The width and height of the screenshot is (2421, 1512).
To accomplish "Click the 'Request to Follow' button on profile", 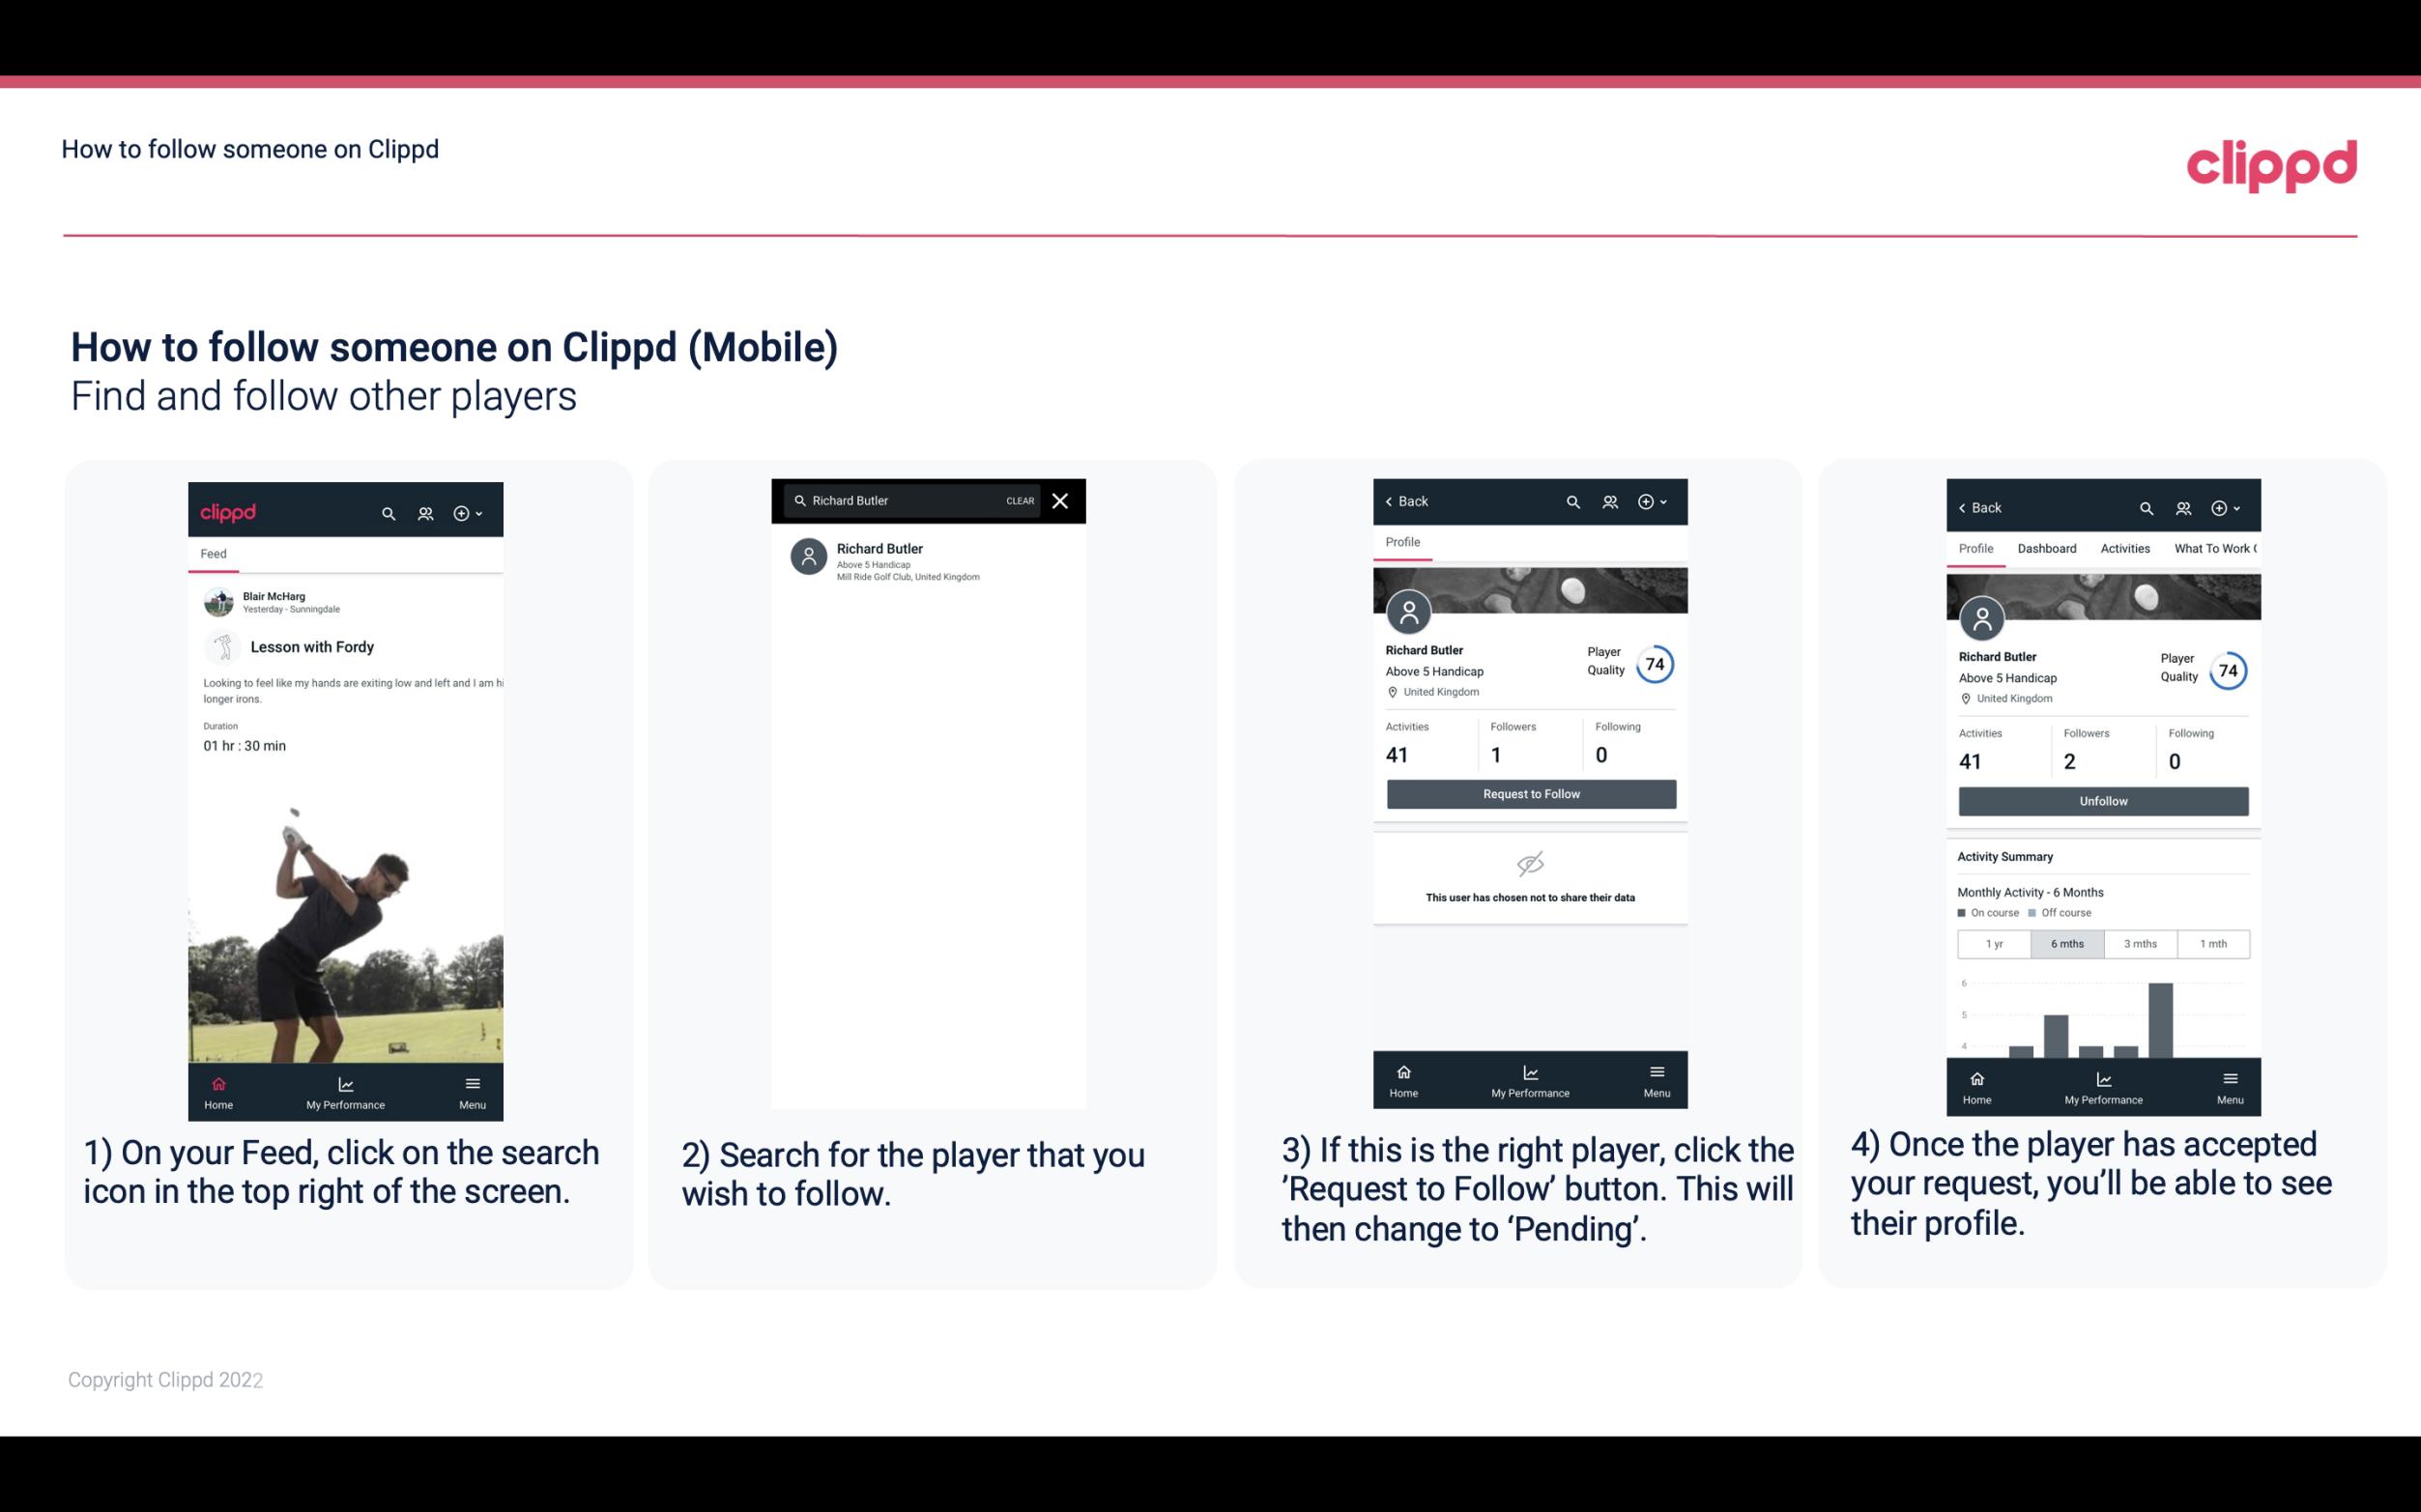I will [1529, 792].
